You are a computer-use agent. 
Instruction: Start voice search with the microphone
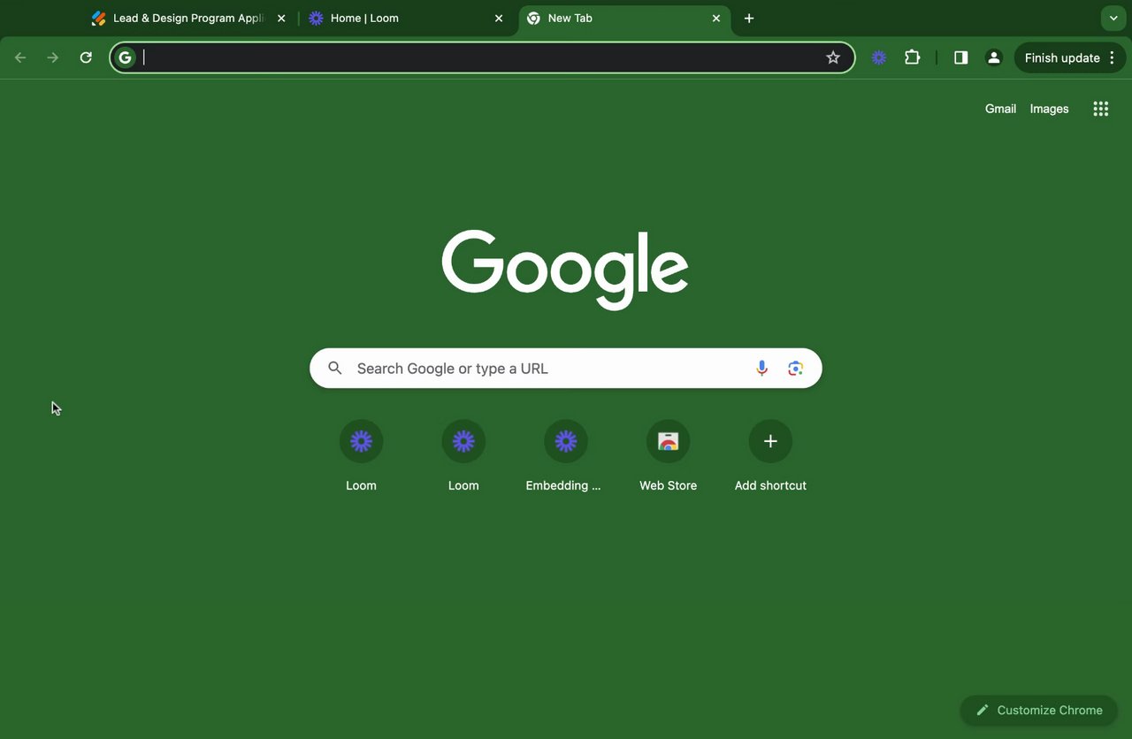tap(761, 369)
